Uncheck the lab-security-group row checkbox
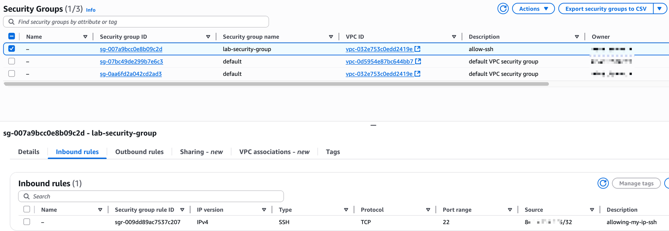Image resolution: width=669 pixels, height=231 pixels. [x=12, y=49]
